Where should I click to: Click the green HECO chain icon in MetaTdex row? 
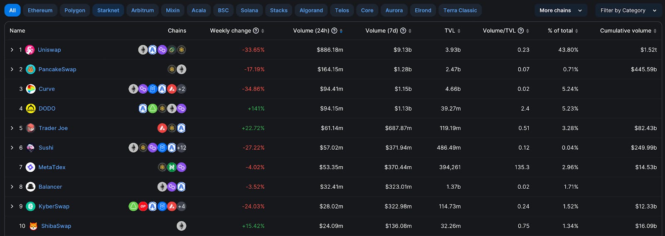(x=172, y=167)
